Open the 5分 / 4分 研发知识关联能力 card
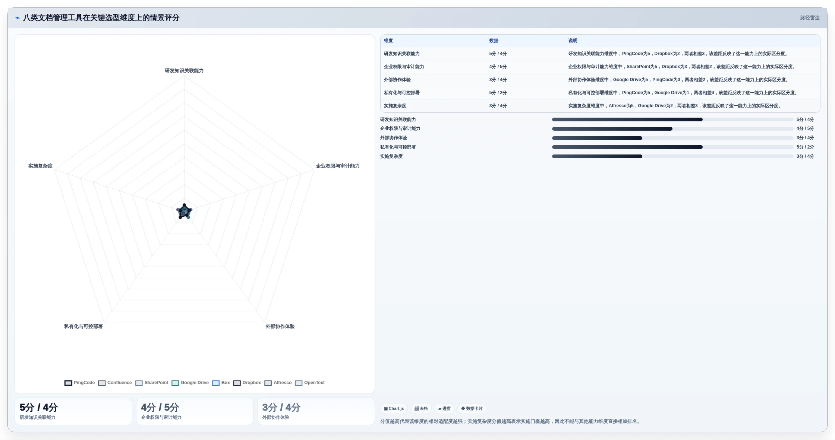 73,411
